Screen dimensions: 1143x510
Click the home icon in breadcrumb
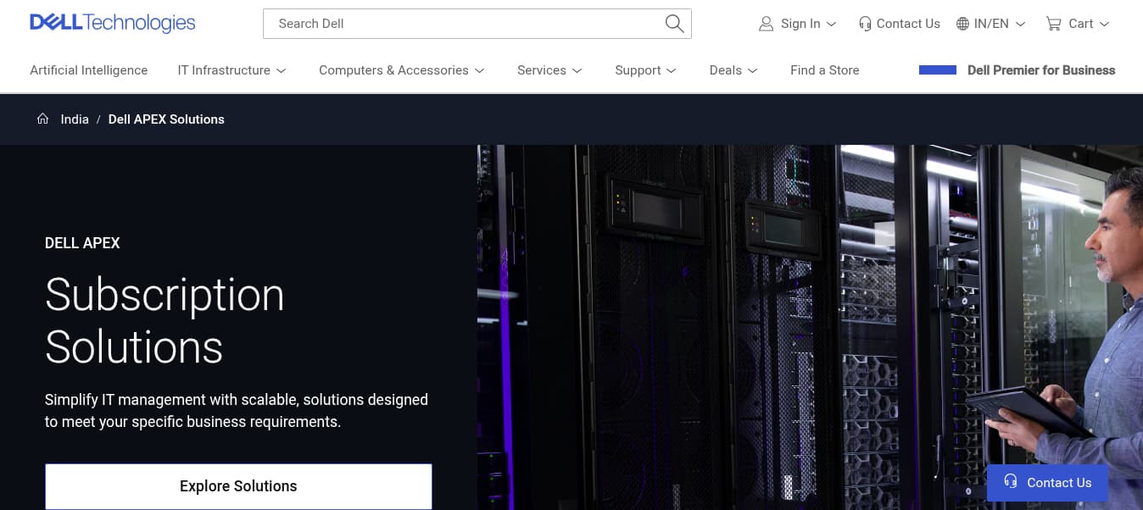[42, 119]
